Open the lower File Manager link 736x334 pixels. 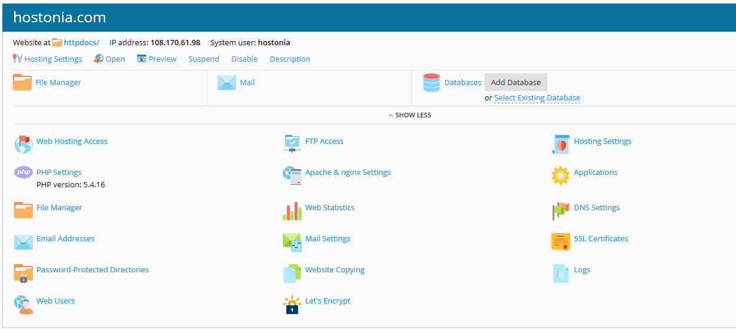tap(59, 207)
